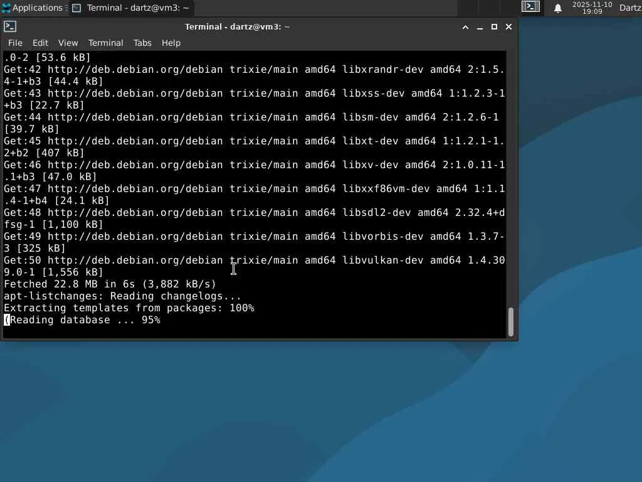Click the terminal icon in the window title bar
This screenshot has height=482, width=642.
point(10,26)
